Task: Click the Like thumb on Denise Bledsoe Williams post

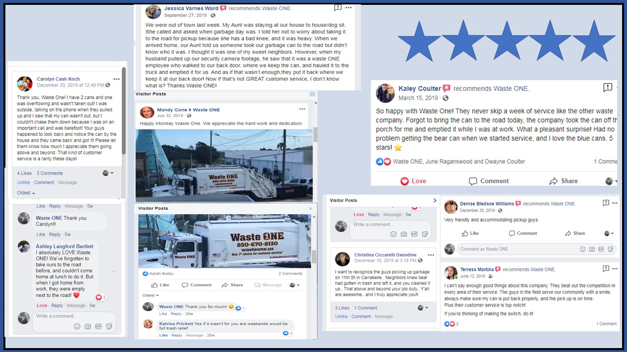Action: (464, 233)
